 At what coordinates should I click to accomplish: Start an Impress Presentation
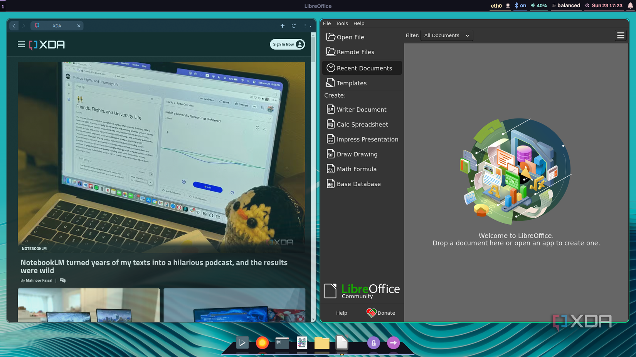click(367, 139)
